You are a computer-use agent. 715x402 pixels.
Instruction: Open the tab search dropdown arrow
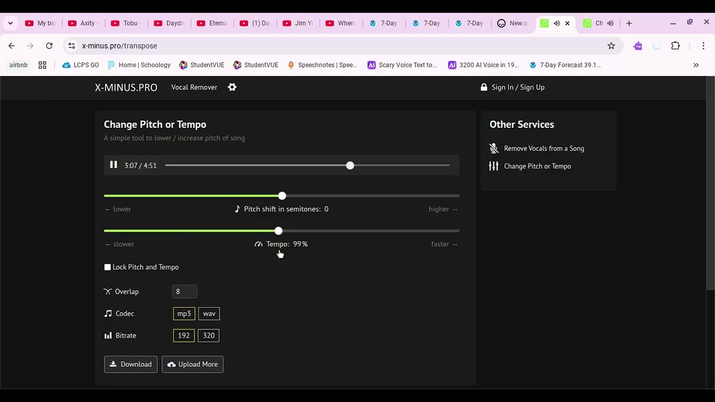point(10,23)
